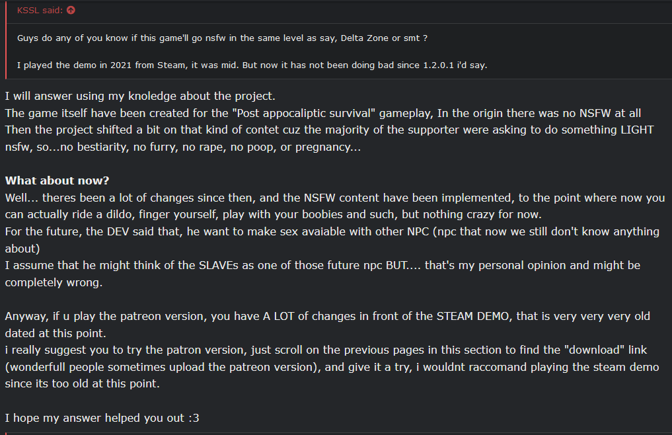
Task: Click the bold 'What about now?' heading
Action: coord(57,180)
